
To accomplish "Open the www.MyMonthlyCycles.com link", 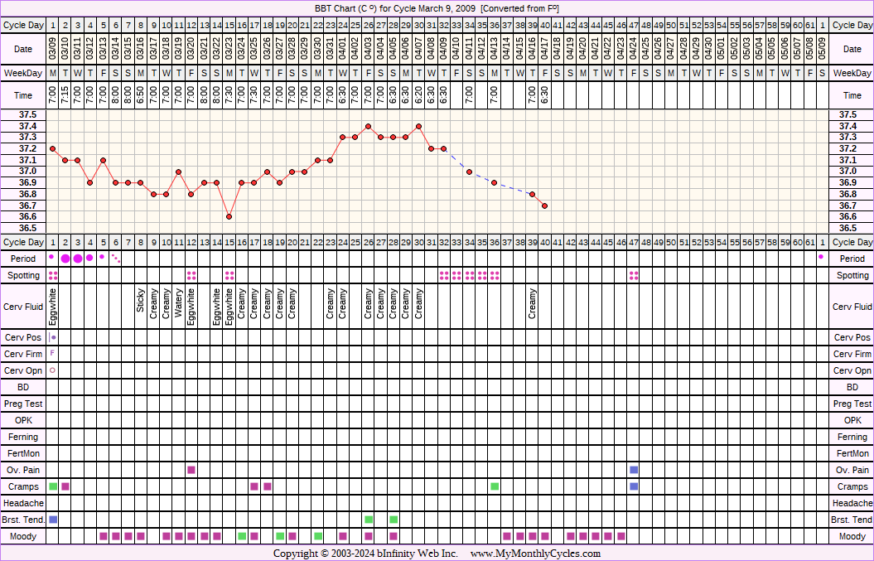I will [x=535, y=554].
